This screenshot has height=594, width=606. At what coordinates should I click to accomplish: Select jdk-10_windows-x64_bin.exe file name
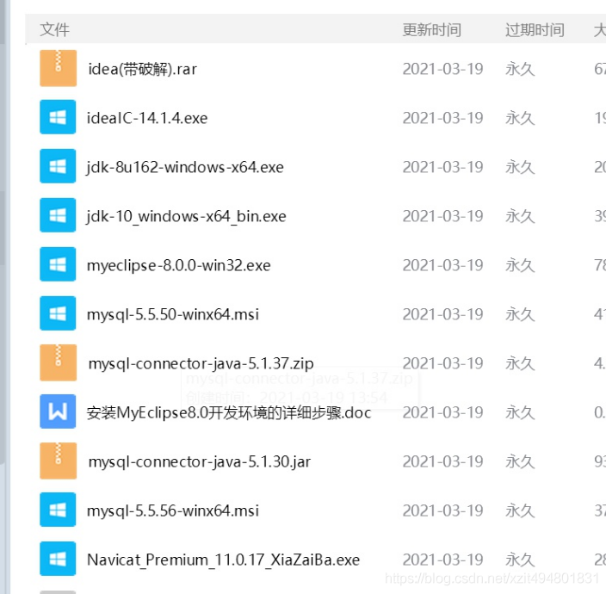pos(186,216)
